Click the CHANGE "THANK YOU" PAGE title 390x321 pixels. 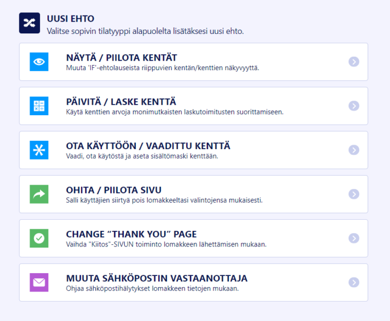(x=131, y=234)
